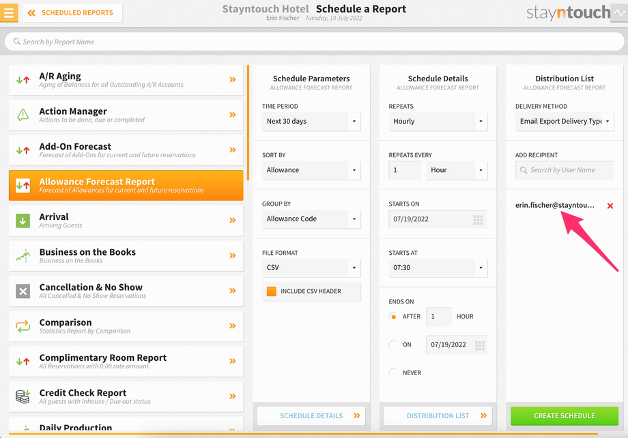628x438 pixels.
Task: Click the green Arrival down-arrow icon
Action: point(23,221)
